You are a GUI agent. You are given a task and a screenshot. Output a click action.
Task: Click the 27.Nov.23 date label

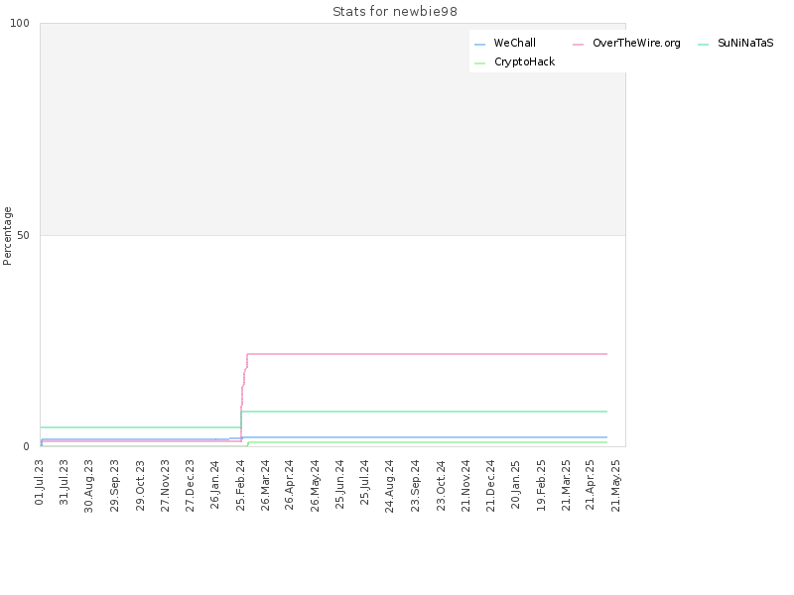point(165,483)
